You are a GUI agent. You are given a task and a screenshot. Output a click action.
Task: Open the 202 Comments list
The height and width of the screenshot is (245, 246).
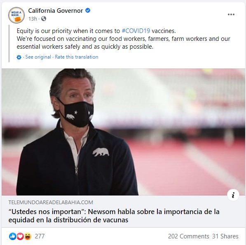(x=189, y=236)
